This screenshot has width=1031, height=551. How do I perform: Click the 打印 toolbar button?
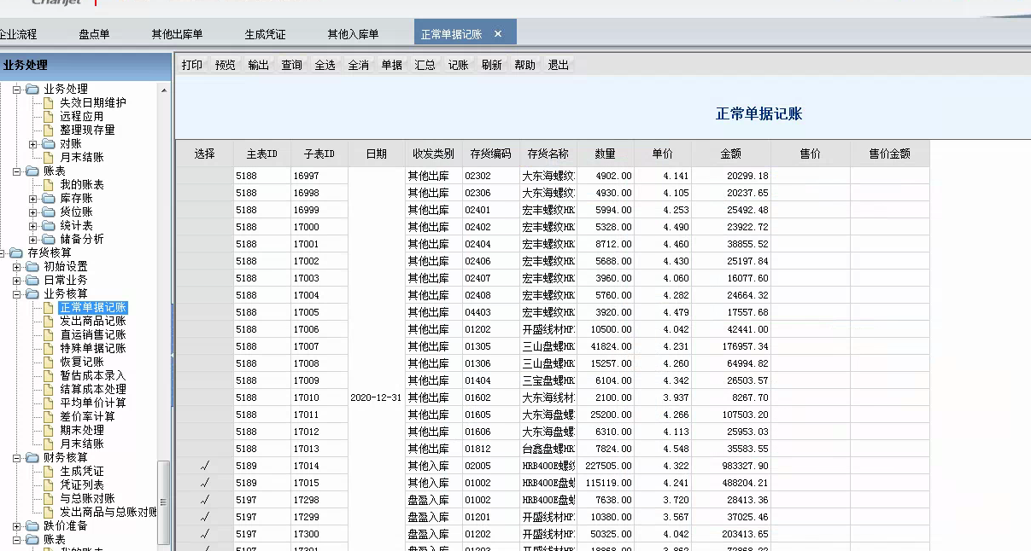pyautogui.click(x=192, y=65)
